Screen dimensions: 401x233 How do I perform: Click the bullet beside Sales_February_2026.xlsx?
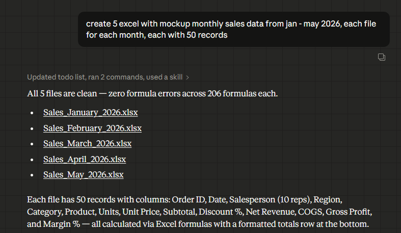click(x=32, y=128)
